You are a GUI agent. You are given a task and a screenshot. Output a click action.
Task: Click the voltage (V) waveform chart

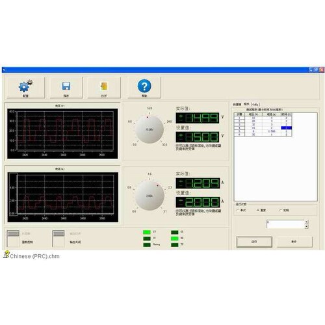[x=62, y=133]
